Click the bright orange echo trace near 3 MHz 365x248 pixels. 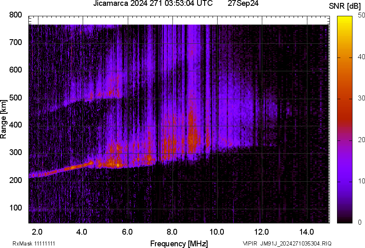[x=61, y=170]
